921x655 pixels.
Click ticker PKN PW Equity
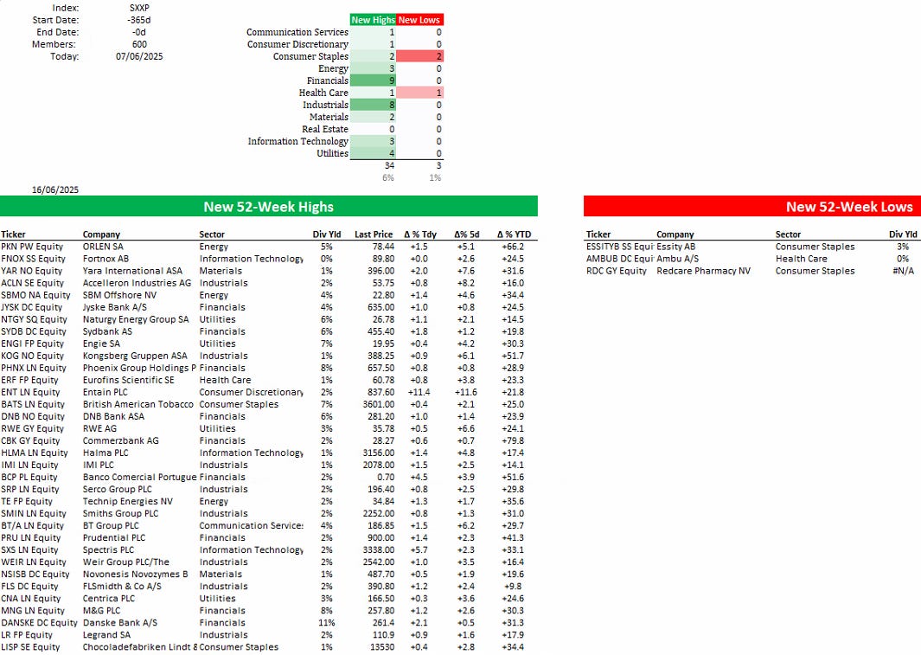pos(32,247)
